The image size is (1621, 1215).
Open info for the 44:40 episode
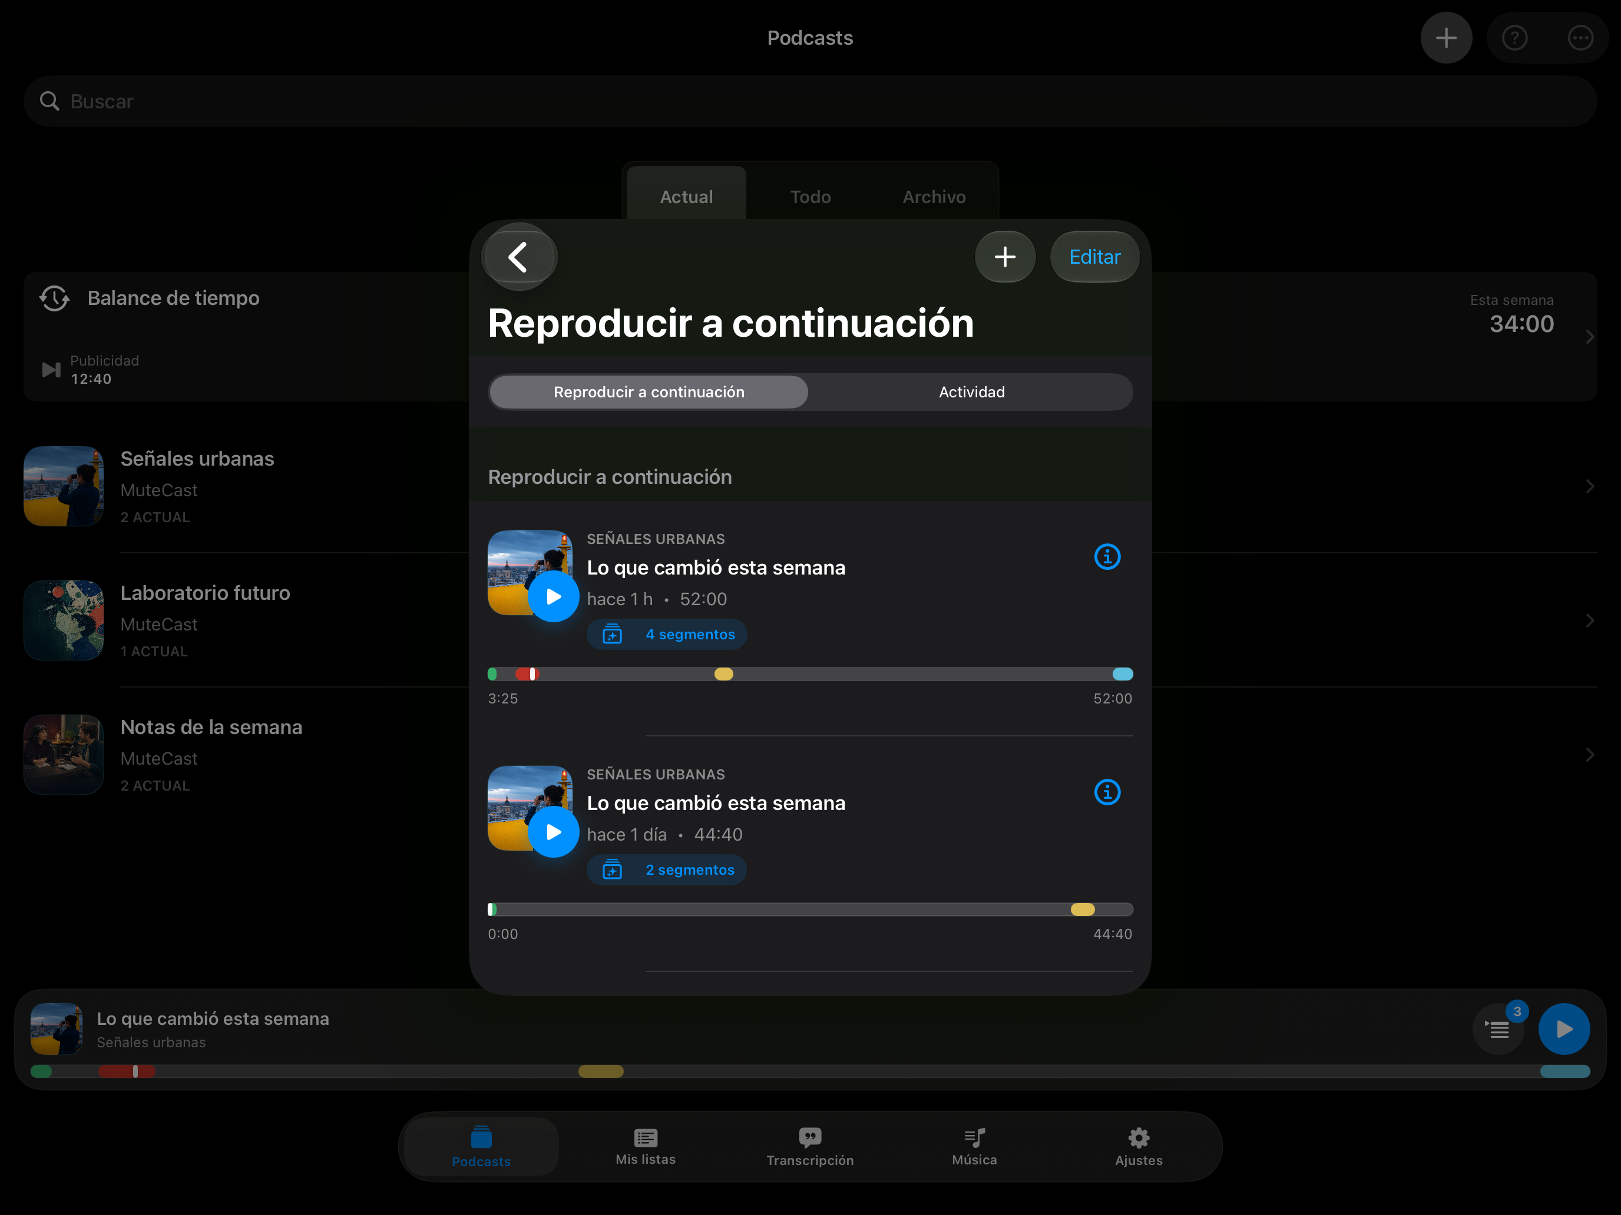point(1107,792)
